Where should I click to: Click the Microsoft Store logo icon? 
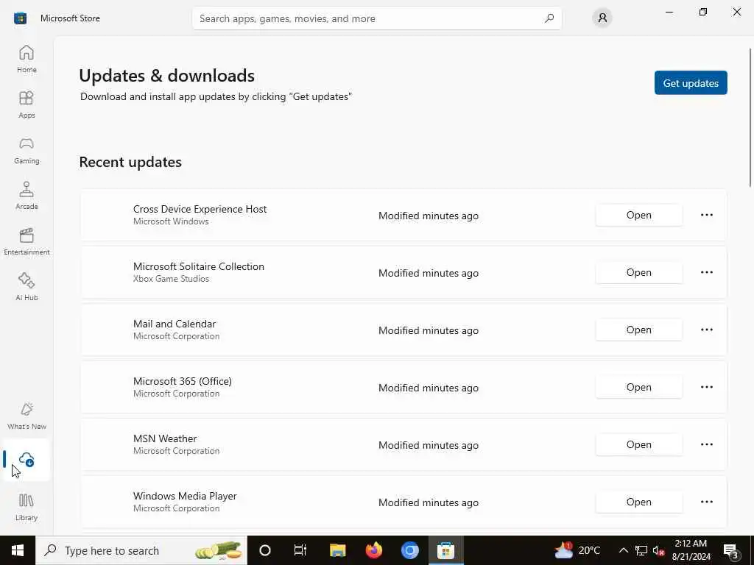(20, 18)
